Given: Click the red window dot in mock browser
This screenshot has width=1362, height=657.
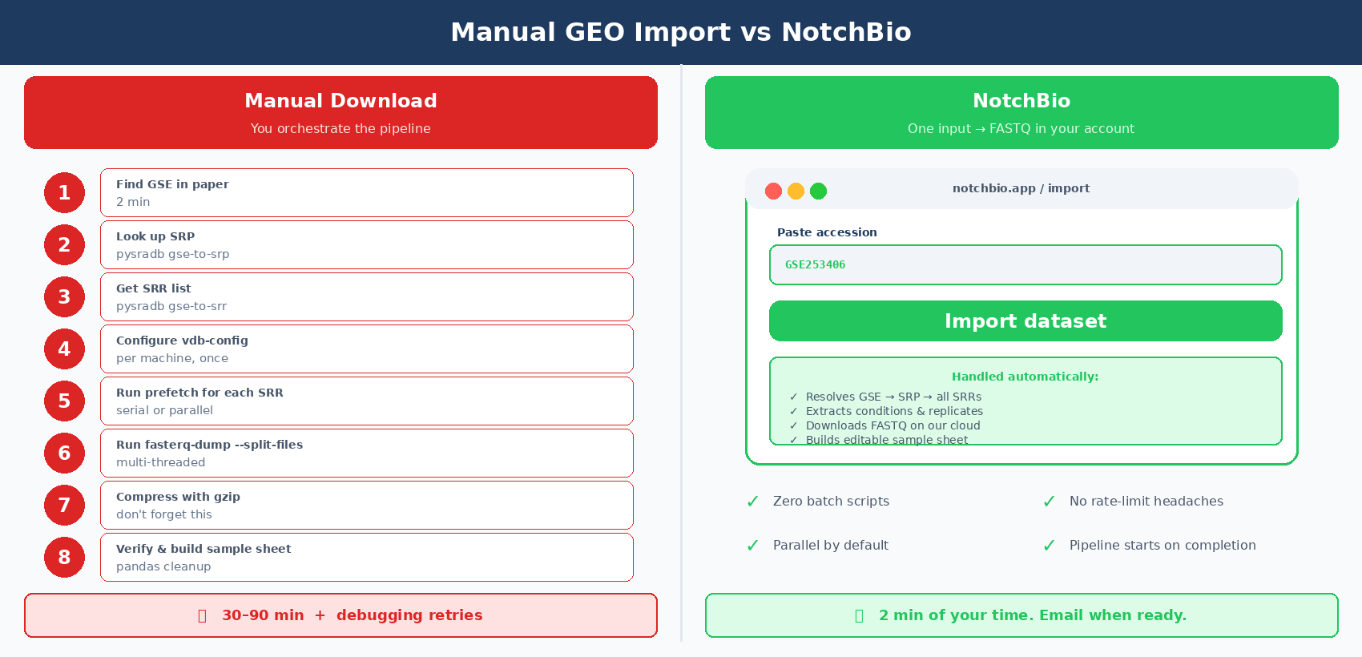Looking at the screenshot, I should [x=773, y=191].
